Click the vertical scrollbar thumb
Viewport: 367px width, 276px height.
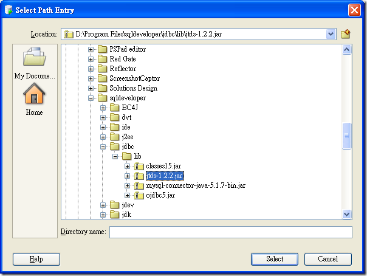tap(346, 136)
